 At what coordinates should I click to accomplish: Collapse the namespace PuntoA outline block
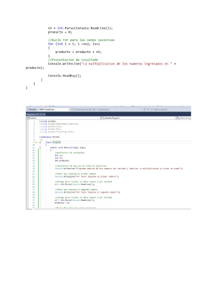[39, 137]
